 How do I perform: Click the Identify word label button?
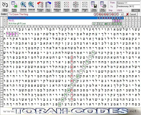66,10
